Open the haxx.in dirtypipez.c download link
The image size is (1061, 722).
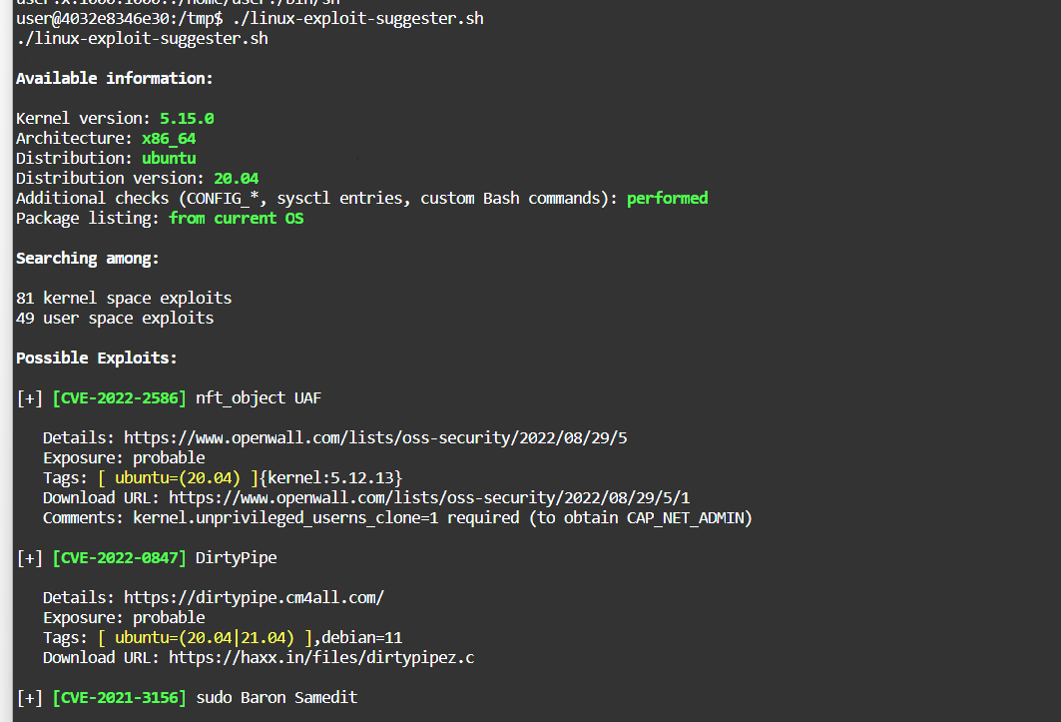[321, 658]
